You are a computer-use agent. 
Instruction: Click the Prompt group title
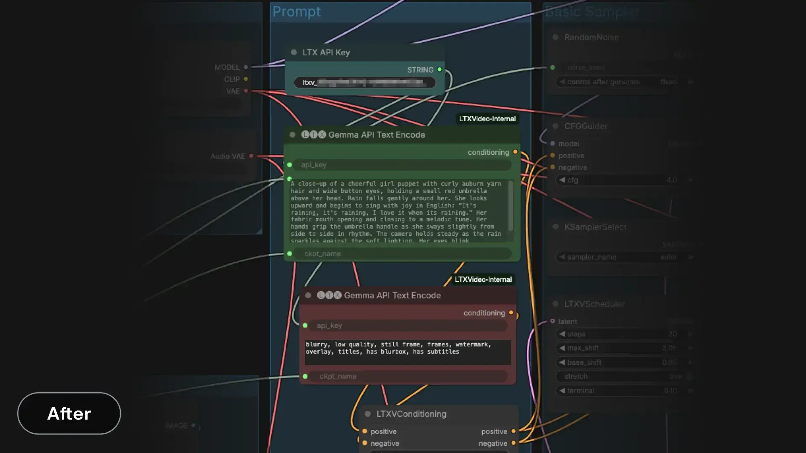pos(296,12)
